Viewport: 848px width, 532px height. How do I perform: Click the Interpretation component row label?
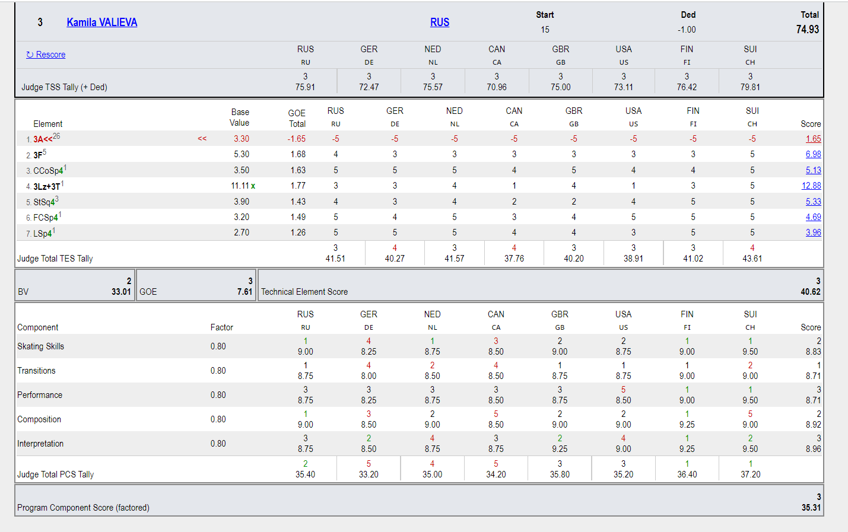pyautogui.click(x=40, y=444)
